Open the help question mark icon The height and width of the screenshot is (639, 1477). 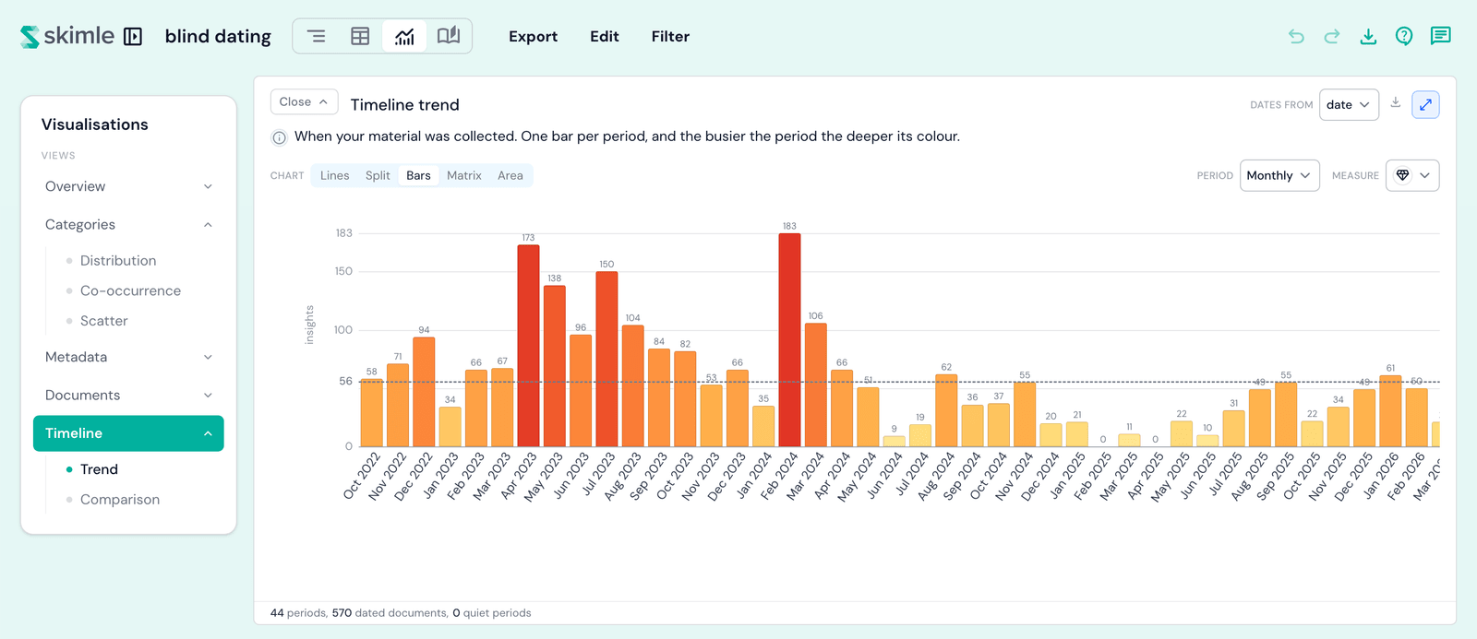pyautogui.click(x=1404, y=36)
